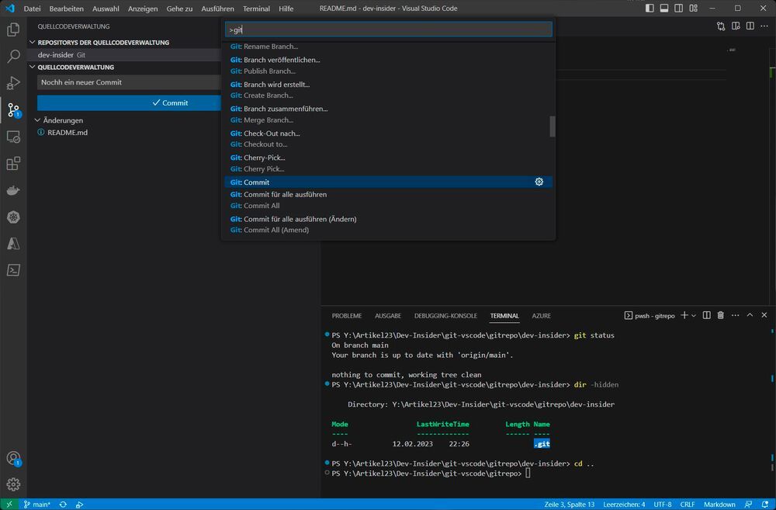Toggle the notifications bell in status bar
This screenshot has height=510, width=776.
(764, 504)
